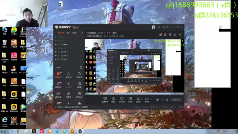
Task: Click the clock in the system tray
Action: point(231,131)
